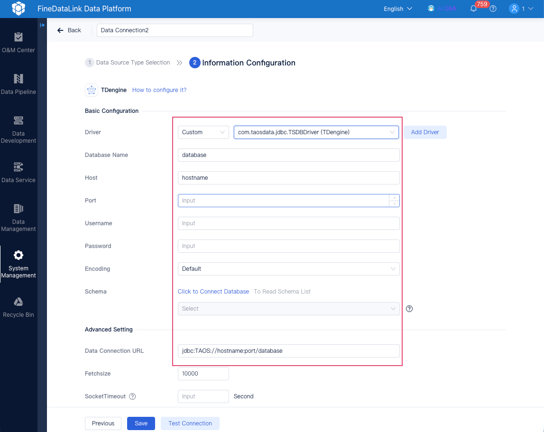Expand the Encoding Default dropdown
544x432 pixels.
point(289,269)
